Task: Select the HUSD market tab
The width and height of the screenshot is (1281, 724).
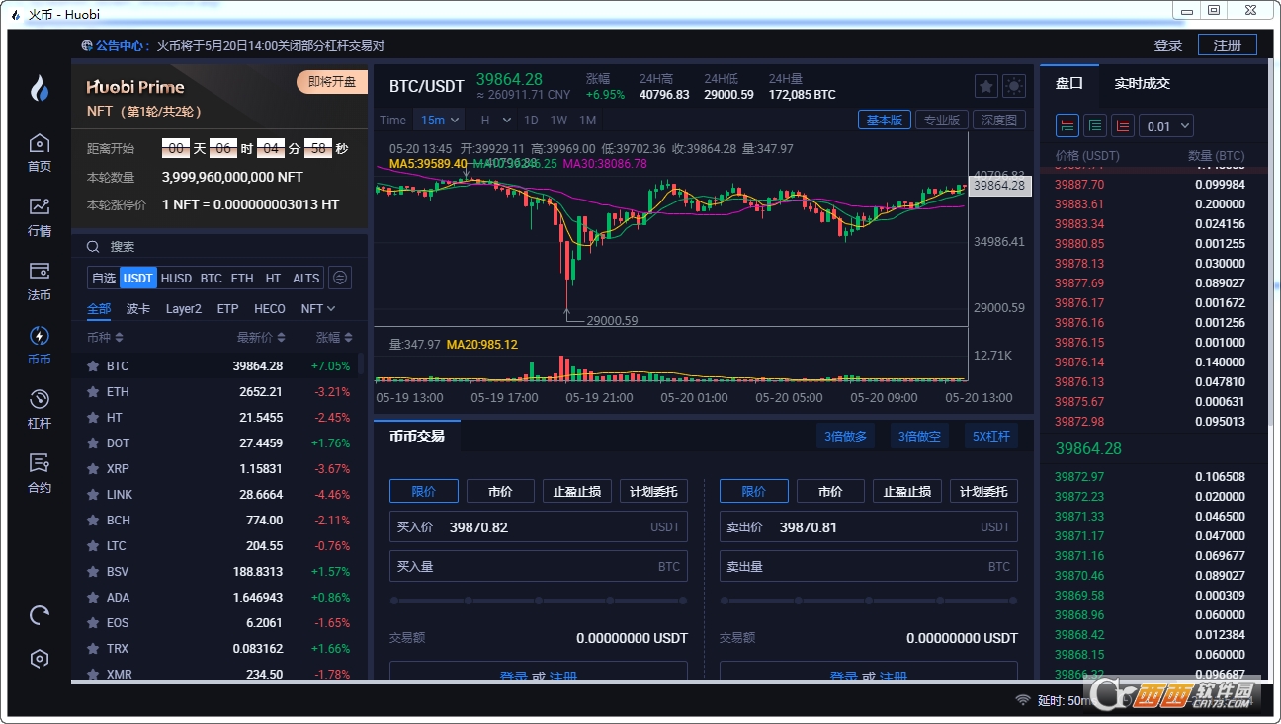Action: [x=176, y=278]
